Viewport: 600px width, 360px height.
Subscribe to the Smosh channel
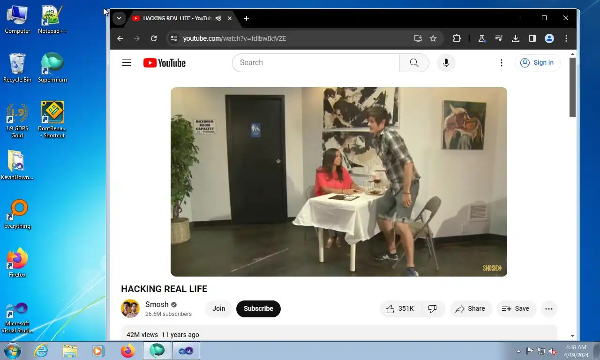pos(258,308)
